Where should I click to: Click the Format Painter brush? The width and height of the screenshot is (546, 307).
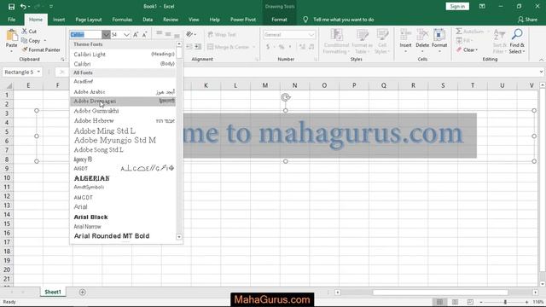pos(25,49)
